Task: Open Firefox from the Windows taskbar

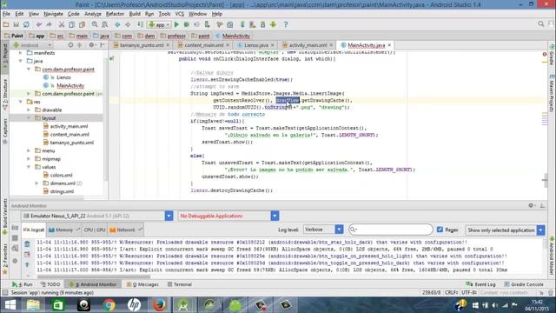Action: click(x=159, y=305)
